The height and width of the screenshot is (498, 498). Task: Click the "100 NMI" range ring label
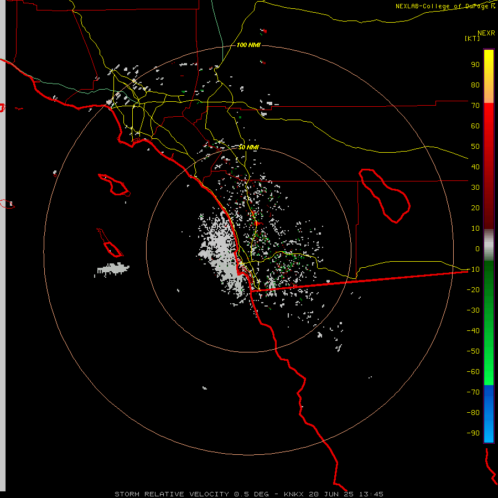click(x=248, y=45)
